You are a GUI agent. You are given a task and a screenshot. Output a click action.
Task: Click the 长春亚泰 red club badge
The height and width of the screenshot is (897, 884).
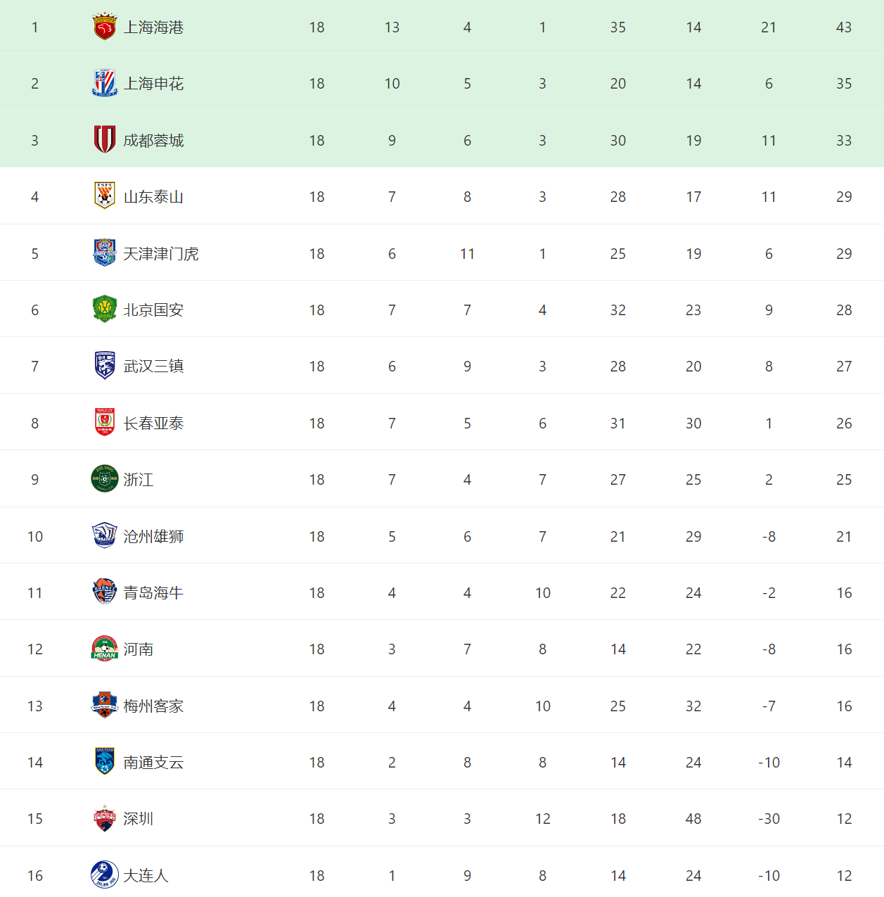[x=105, y=423]
